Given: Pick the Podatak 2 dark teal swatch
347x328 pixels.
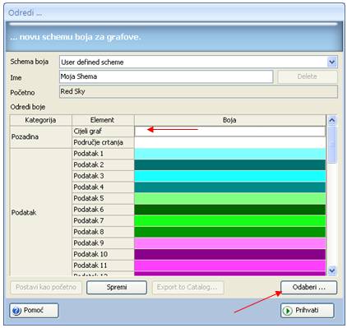Looking at the screenshot, I should [230, 165].
